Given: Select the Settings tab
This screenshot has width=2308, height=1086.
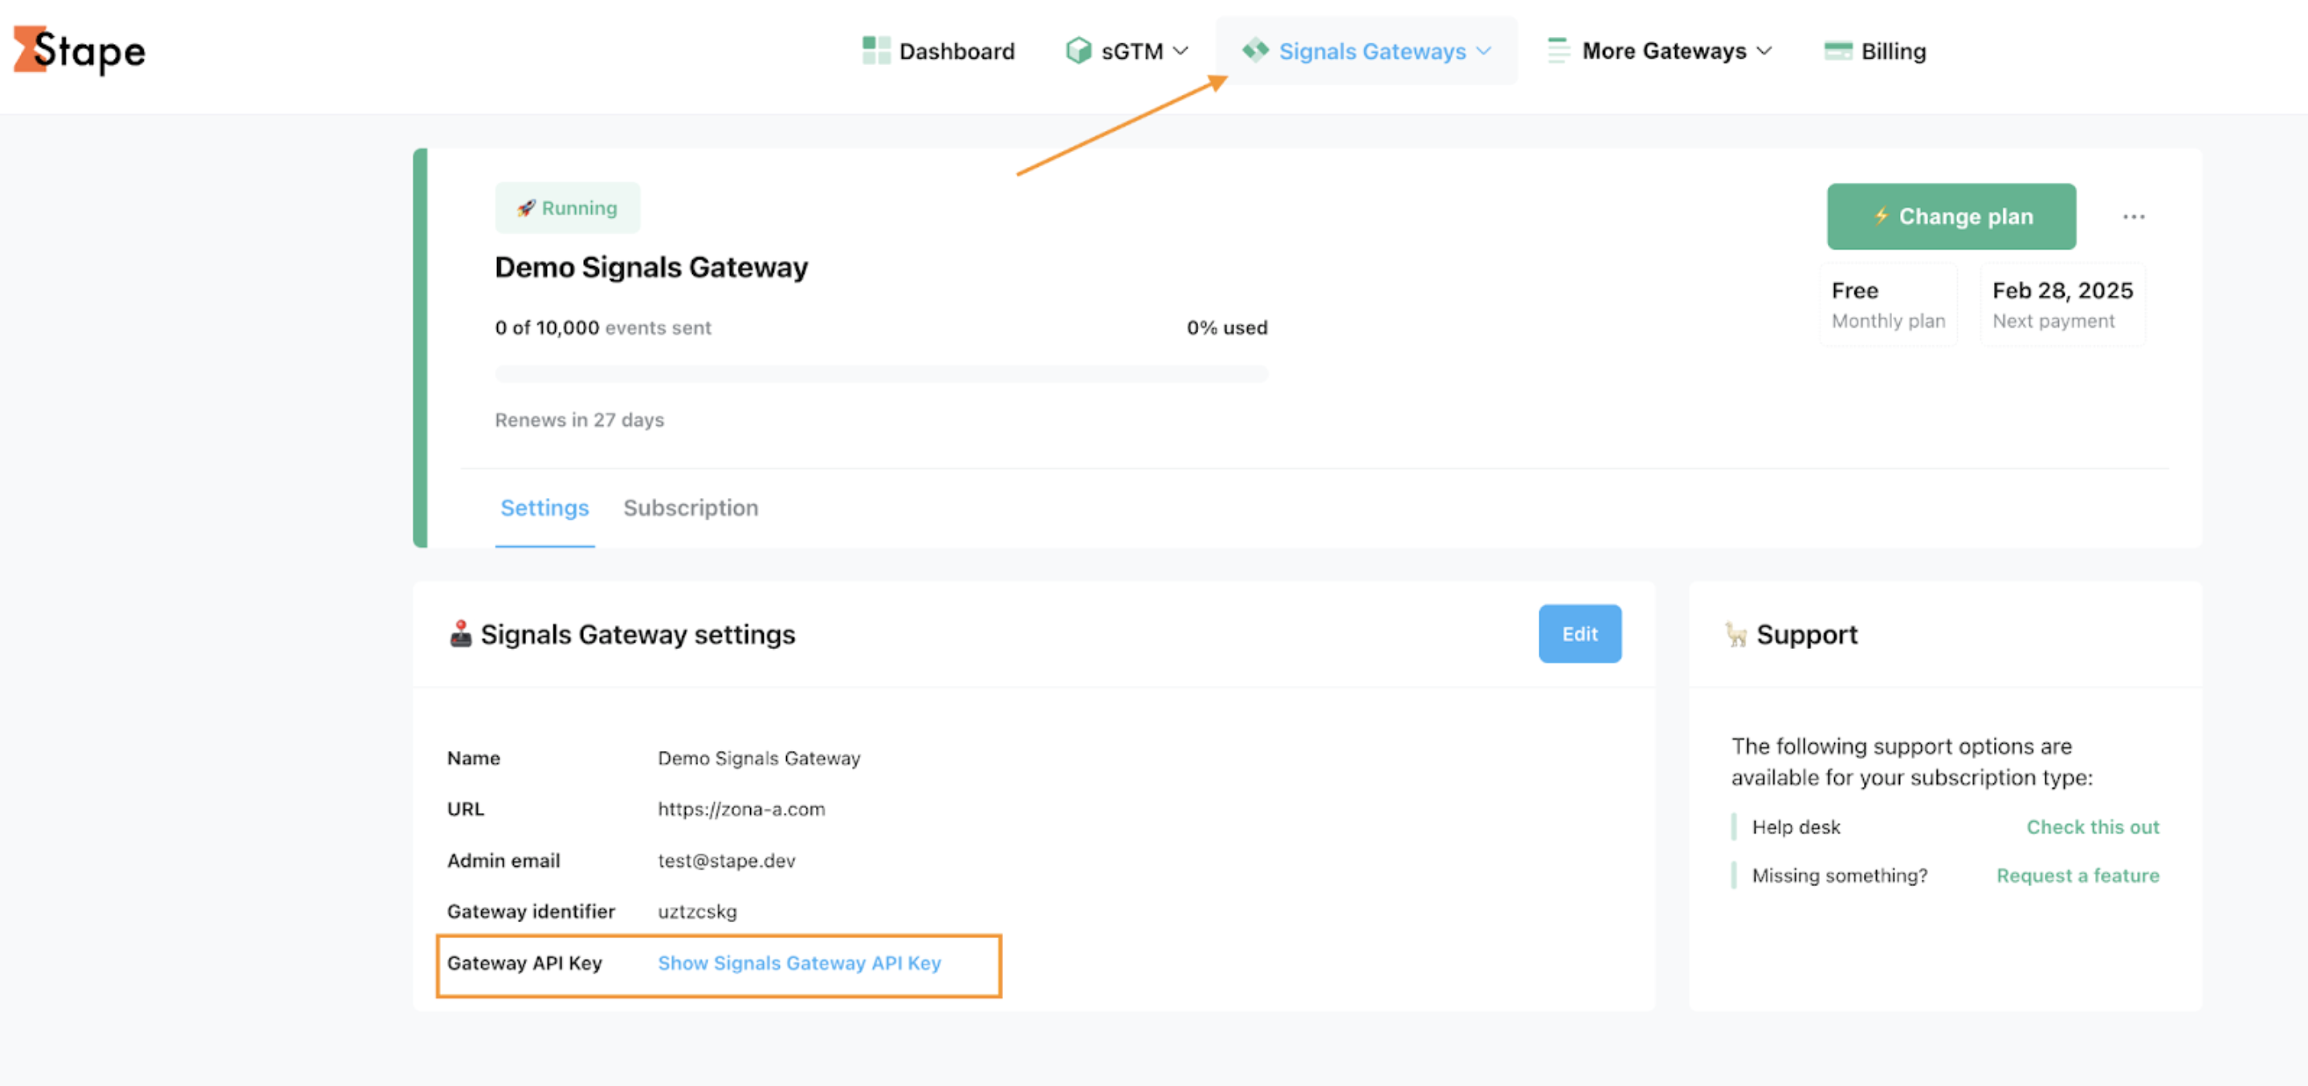Looking at the screenshot, I should pyautogui.click(x=544, y=508).
